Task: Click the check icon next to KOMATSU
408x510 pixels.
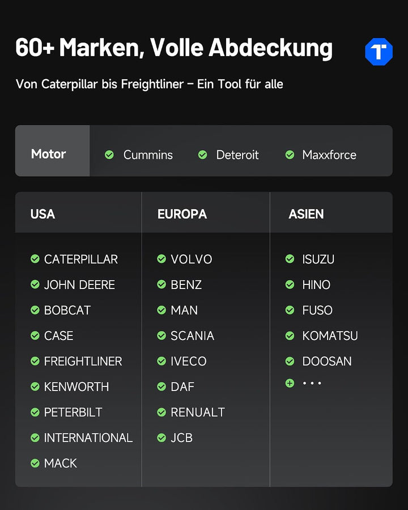Action: [290, 335]
